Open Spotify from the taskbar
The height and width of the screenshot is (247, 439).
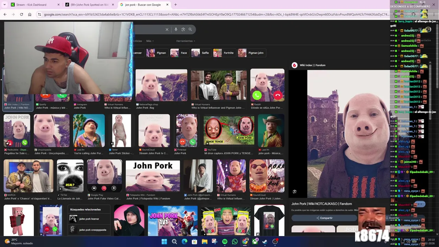pos(225,242)
